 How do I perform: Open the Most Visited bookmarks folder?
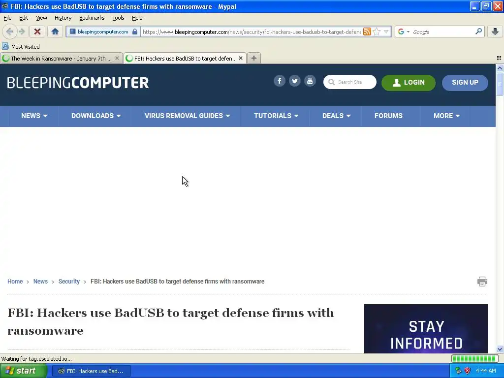[21, 47]
